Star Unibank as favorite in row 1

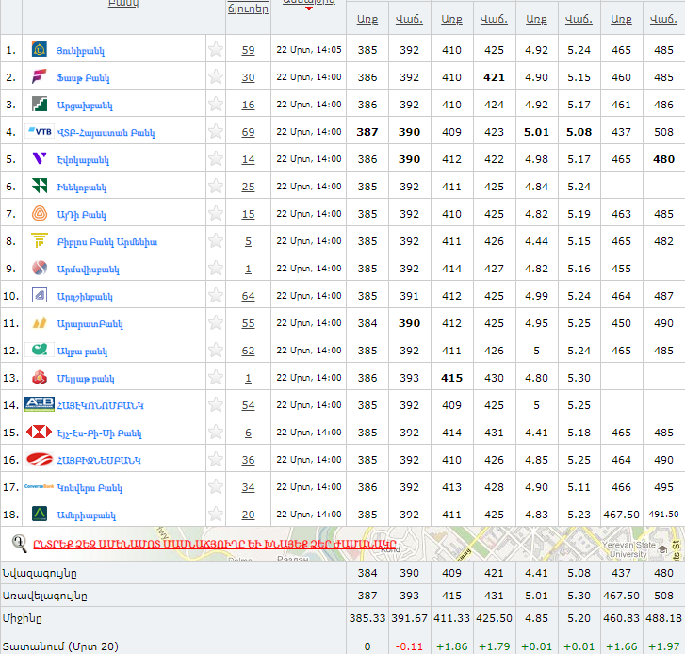click(x=216, y=49)
